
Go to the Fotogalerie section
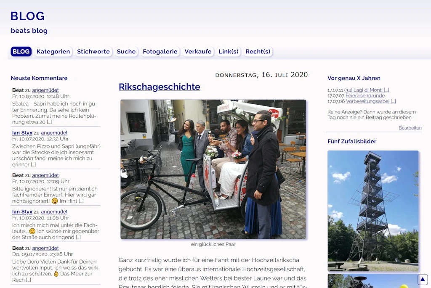tap(160, 52)
